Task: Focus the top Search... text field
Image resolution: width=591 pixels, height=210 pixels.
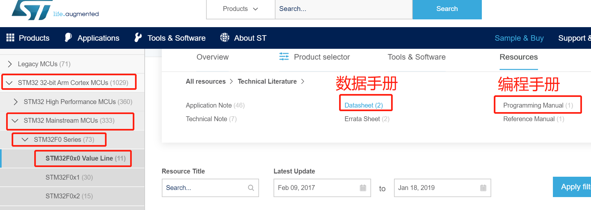Action: (x=344, y=9)
